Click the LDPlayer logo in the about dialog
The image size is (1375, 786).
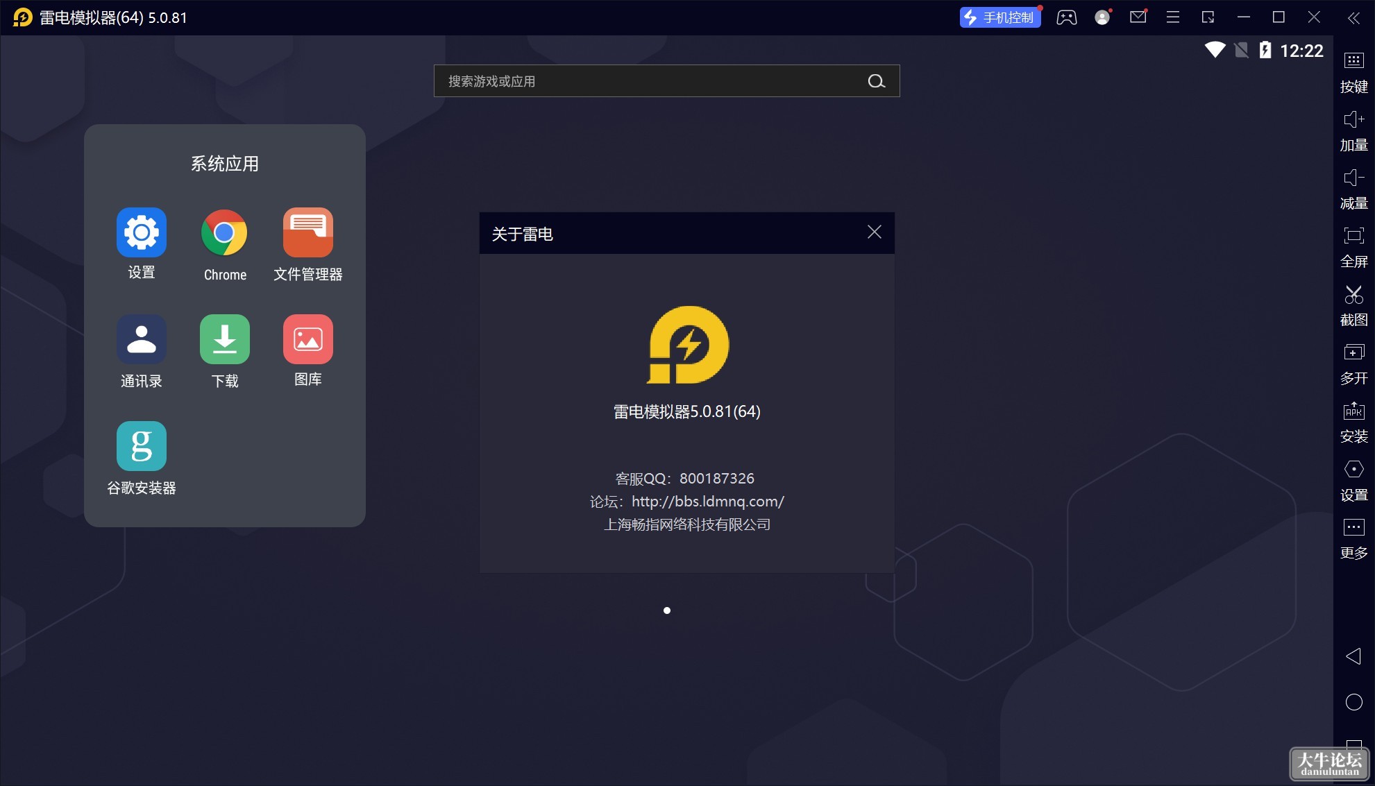pos(688,345)
